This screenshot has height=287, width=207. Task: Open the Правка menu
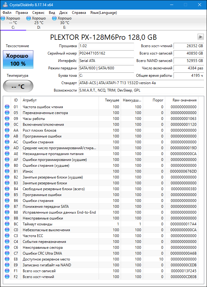coord(22,13)
